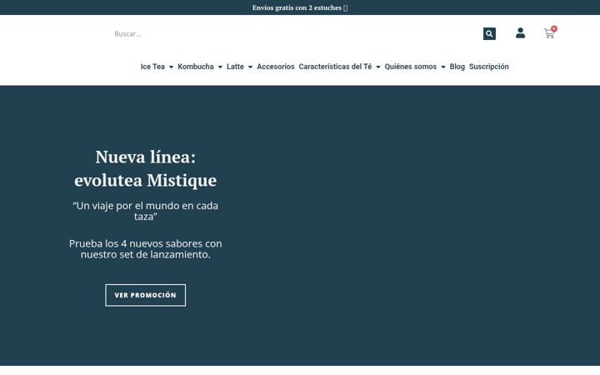600x375 pixels.
Task: Open the Kombucha menu item
Action: pyautogui.click(x=196, y=67)
